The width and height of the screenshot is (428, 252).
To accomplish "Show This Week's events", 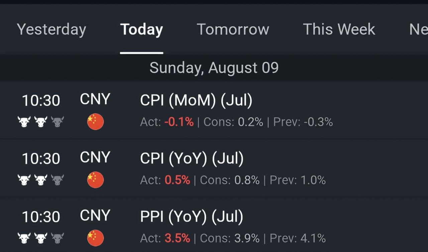I will (x=339, y=29).
